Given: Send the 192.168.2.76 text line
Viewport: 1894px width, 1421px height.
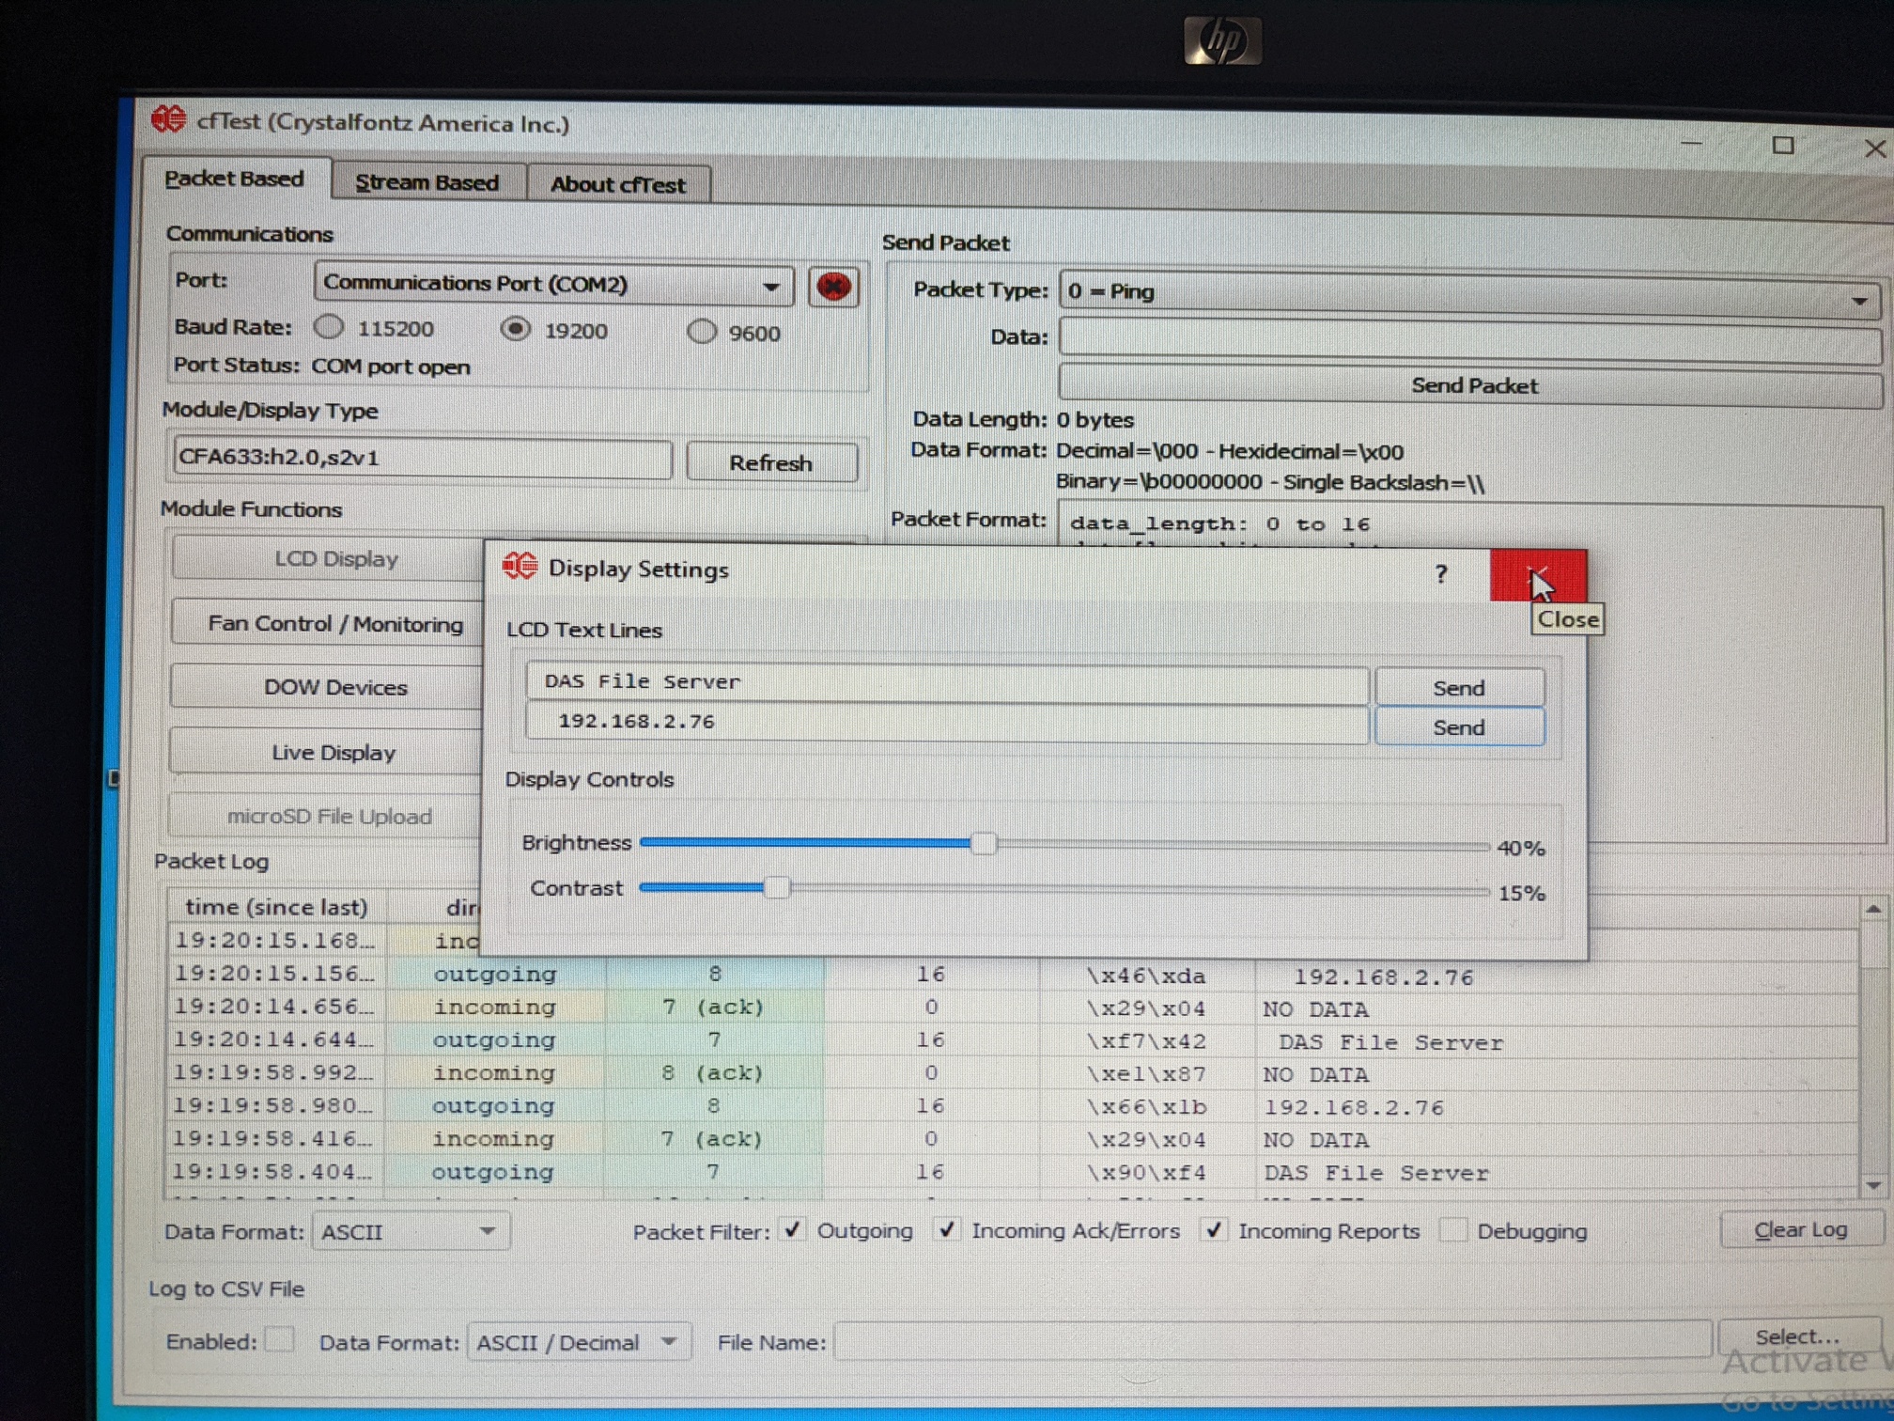Looking at the screenshot, I should [1459, 727].
